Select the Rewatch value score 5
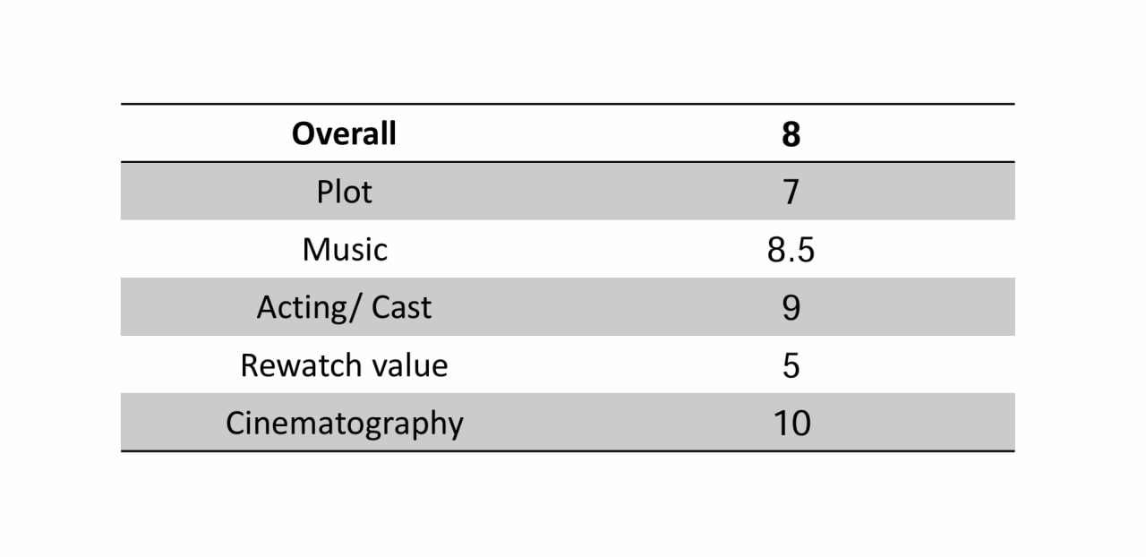Screen dimensions: 1146x557 [791, 365]
